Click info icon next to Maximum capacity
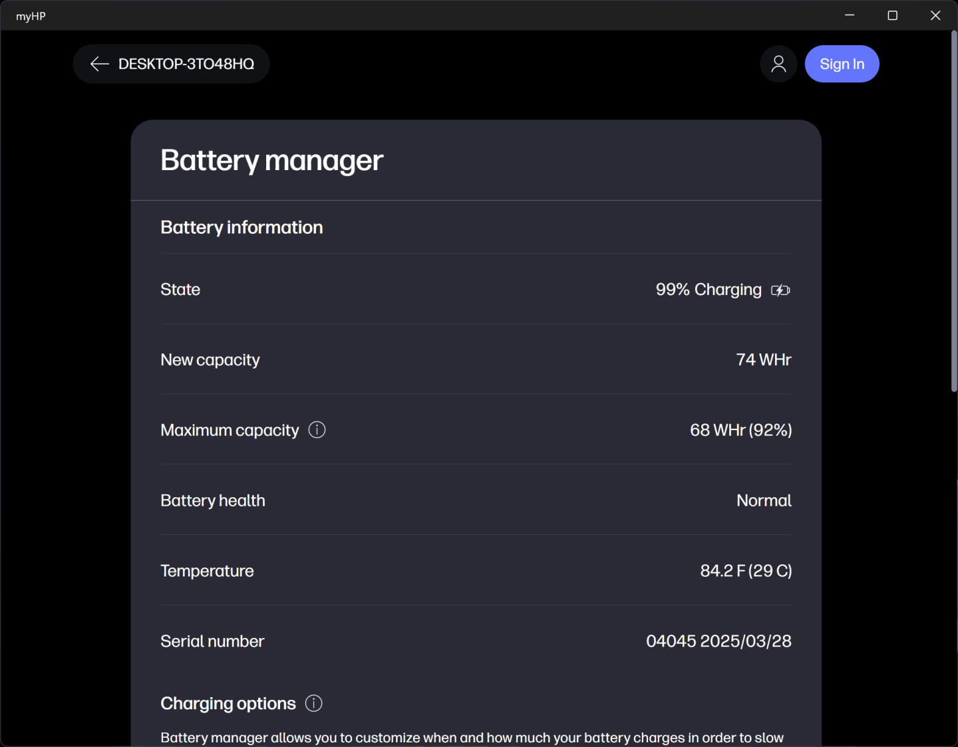The image size is (958, 747). (x=317, y=430)
